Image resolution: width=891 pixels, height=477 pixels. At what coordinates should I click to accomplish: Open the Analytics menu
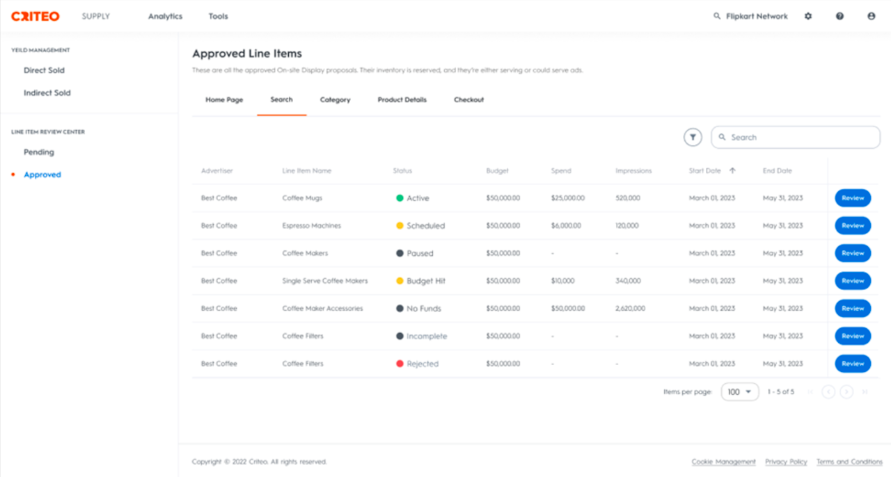click(165, 16)
